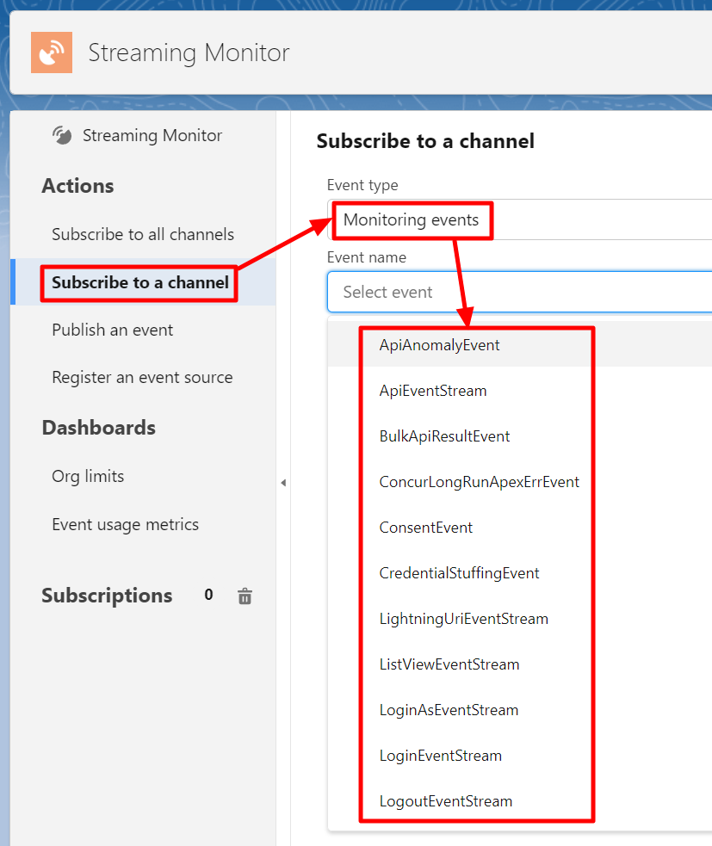Go to Publish an event
Viewport: 712px width, 846px height.
[112, 330]
